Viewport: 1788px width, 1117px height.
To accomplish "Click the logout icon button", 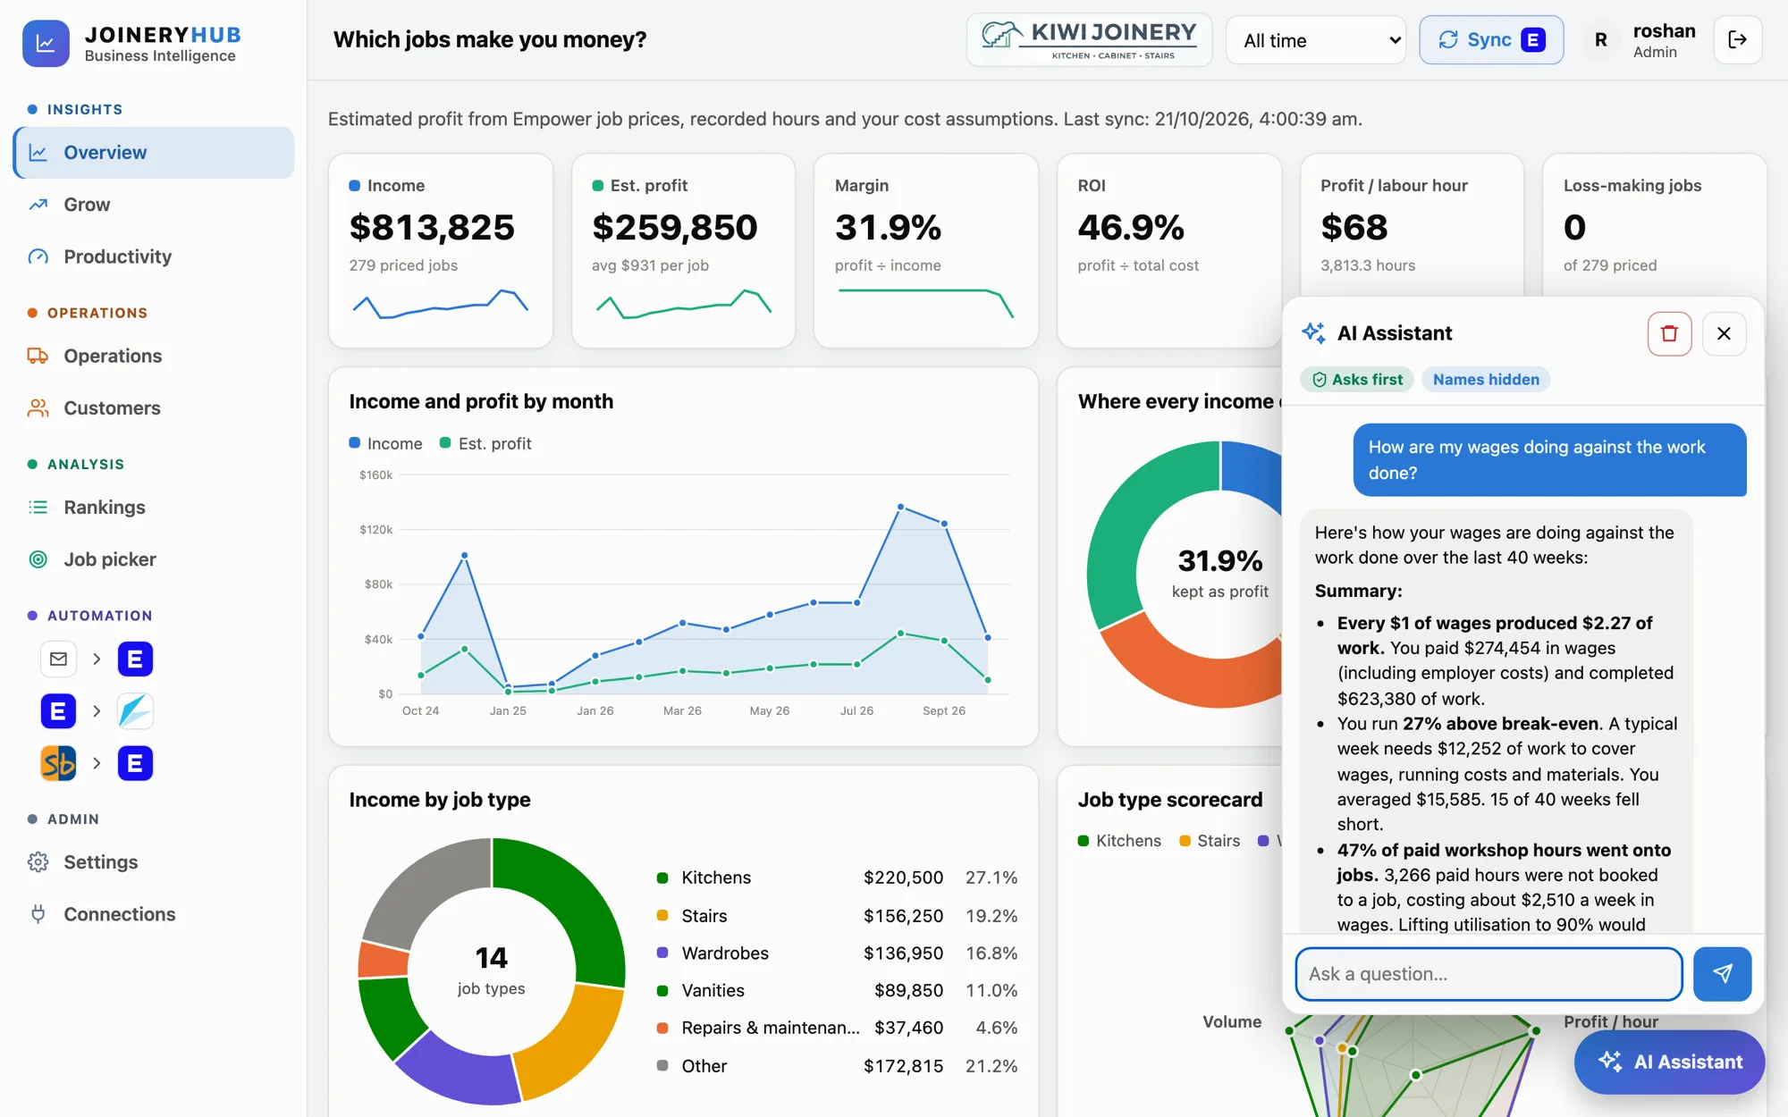I will point(1737,40).
